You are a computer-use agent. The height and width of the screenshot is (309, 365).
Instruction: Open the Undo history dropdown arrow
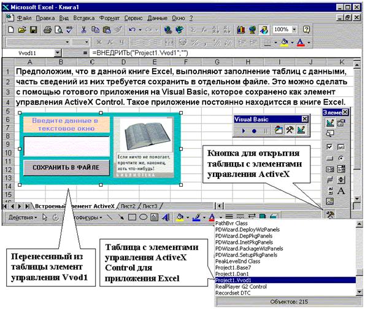pos(140,30)
